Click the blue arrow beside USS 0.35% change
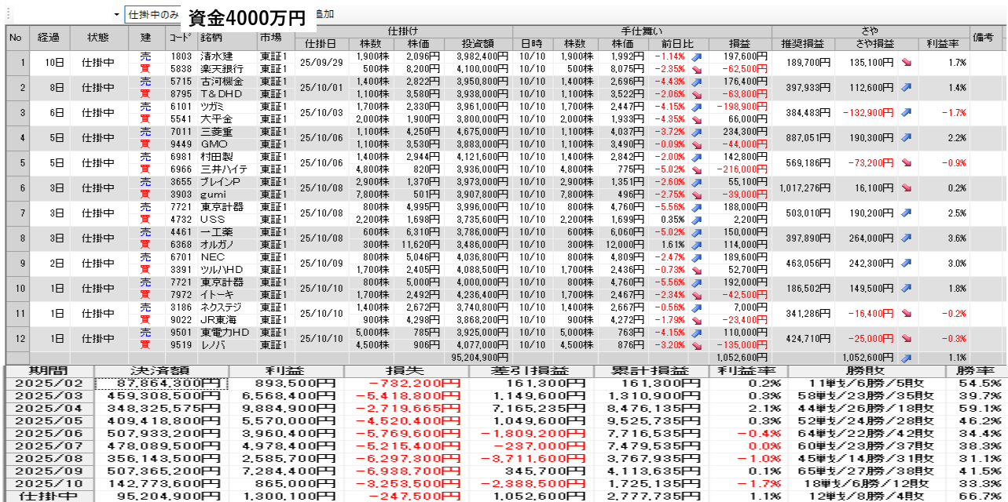 pos(695,220)
